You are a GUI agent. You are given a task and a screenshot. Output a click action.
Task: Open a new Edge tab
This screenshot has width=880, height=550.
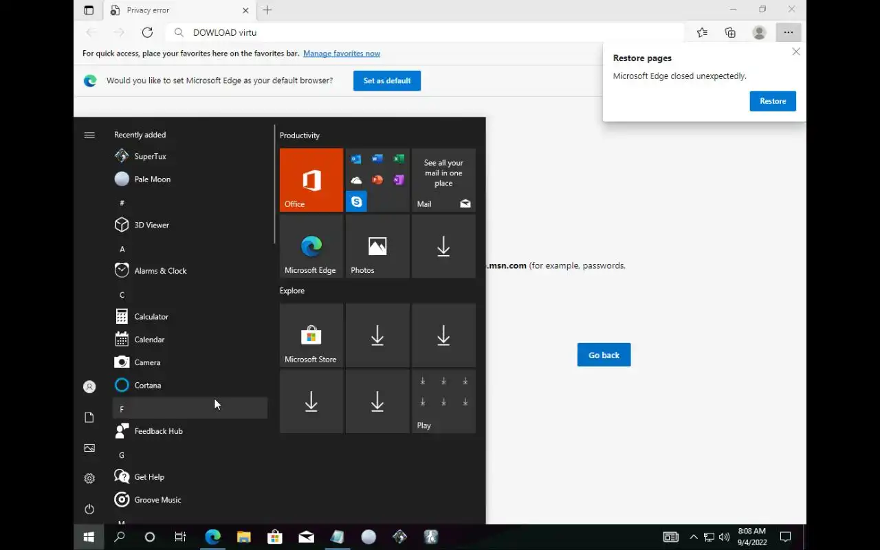pos(267,10)
